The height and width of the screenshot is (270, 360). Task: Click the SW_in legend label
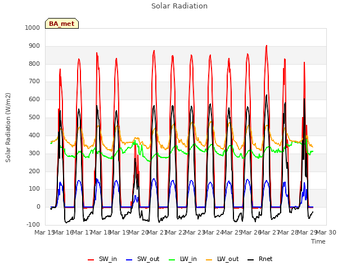point(107,259)
